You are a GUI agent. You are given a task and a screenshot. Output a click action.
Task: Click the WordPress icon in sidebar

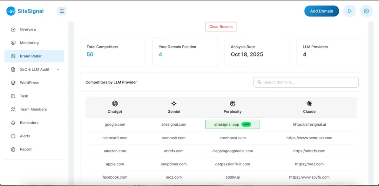[x=13, y=83]
